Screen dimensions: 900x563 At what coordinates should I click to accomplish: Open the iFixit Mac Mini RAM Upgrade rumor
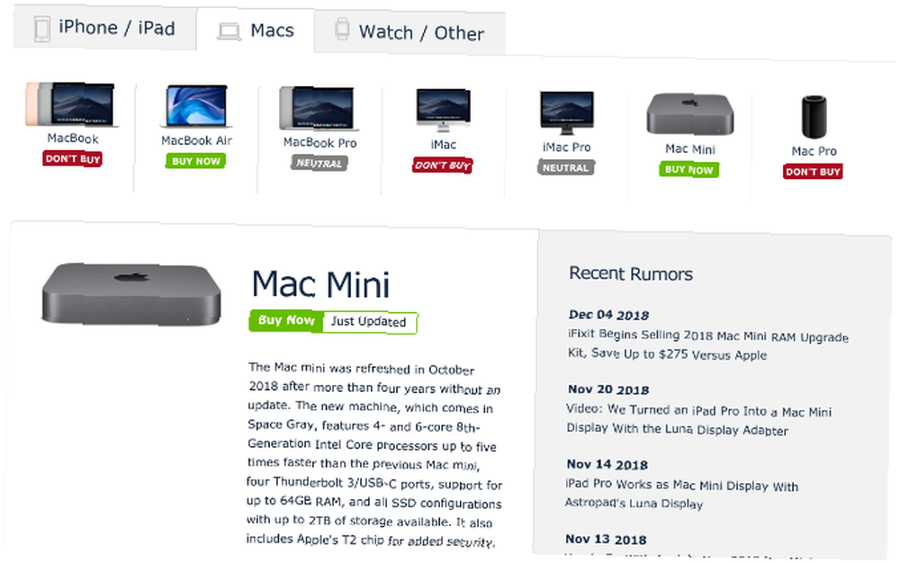(707, 345)
